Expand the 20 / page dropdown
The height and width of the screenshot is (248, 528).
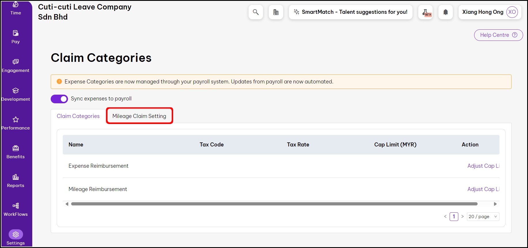[483, 217]
